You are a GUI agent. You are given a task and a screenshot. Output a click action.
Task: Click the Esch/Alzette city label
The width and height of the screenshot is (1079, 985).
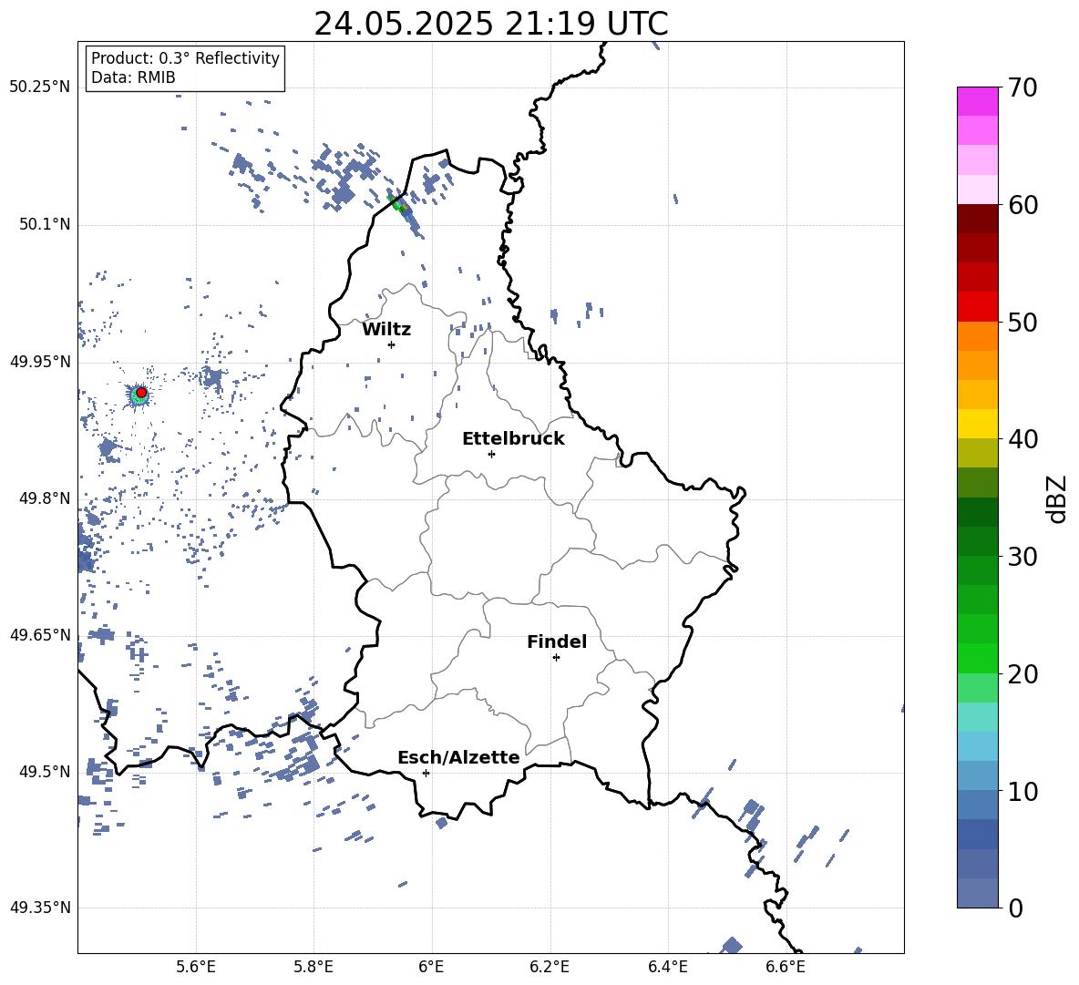[x=458, y=757]
